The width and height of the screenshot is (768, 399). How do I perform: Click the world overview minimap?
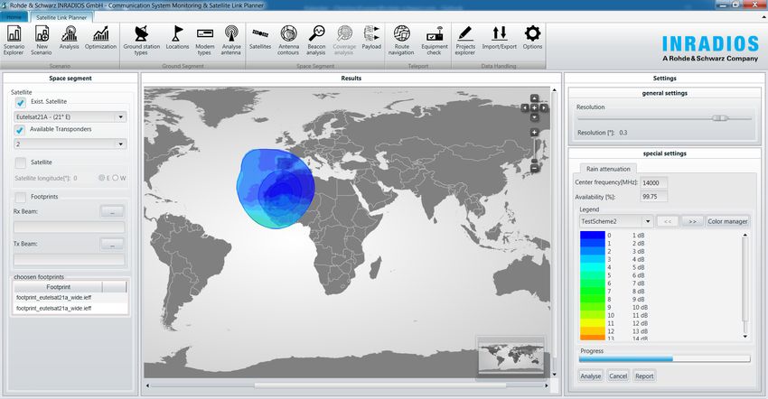[x=511, y=357]
